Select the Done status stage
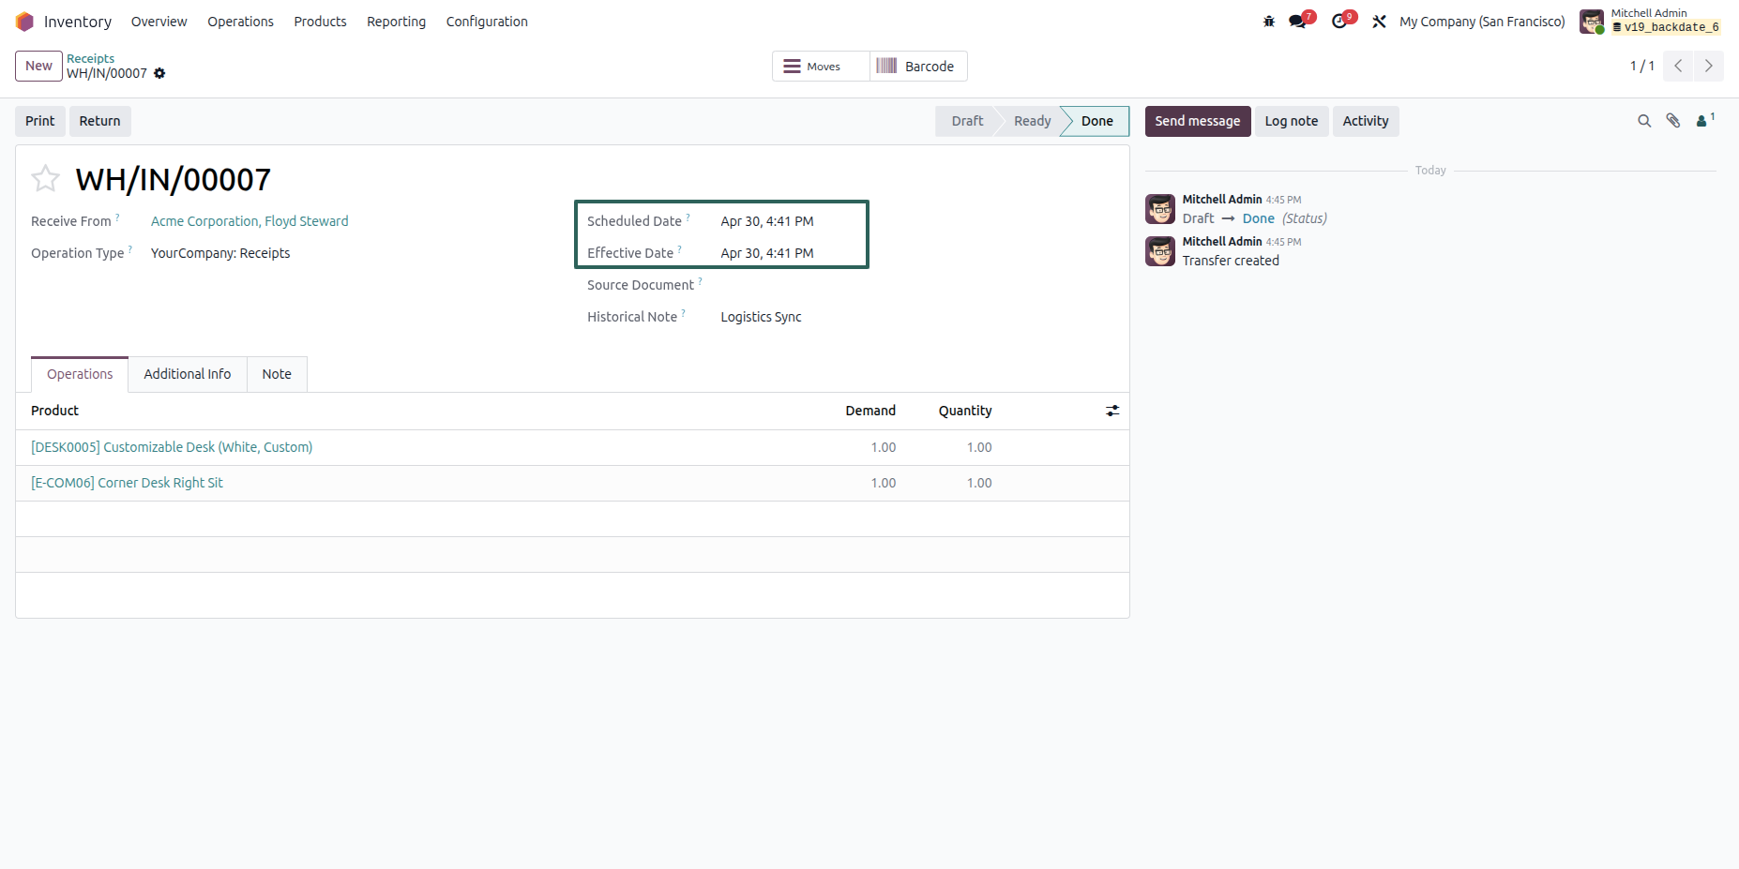Screen dimensions: 1739x869 point(1096,121)
